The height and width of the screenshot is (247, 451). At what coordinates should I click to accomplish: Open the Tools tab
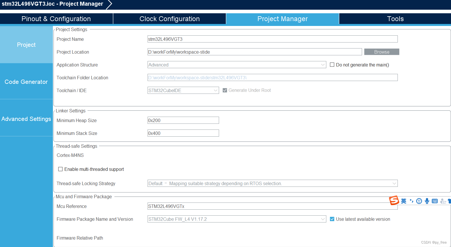[x=395, y=19]
